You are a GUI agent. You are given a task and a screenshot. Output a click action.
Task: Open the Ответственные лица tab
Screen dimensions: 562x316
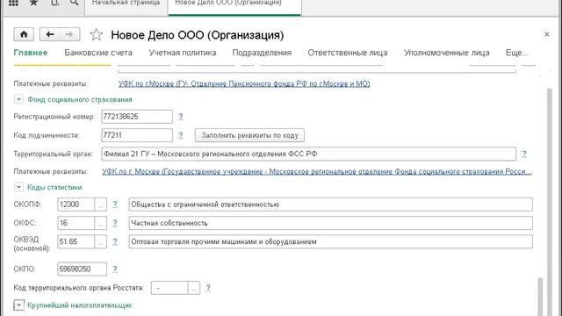348,53
